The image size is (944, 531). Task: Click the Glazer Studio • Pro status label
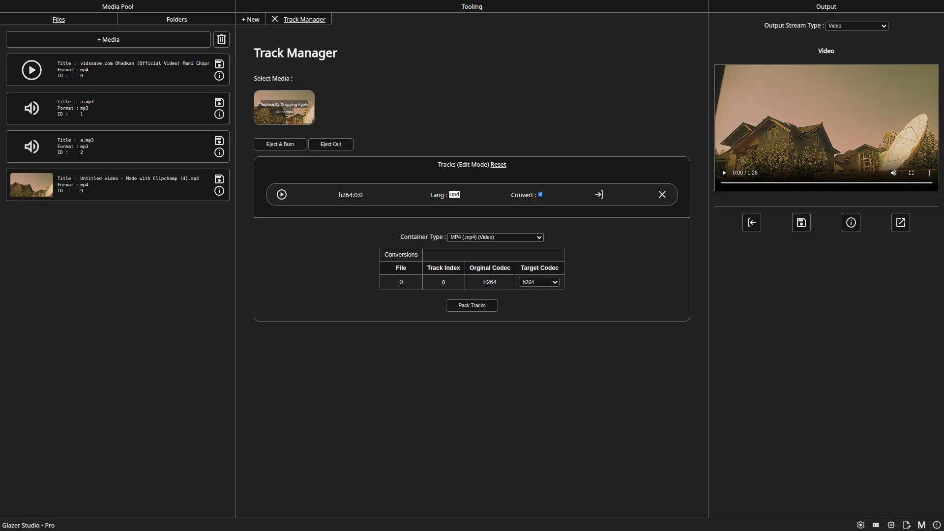point(29,525)
